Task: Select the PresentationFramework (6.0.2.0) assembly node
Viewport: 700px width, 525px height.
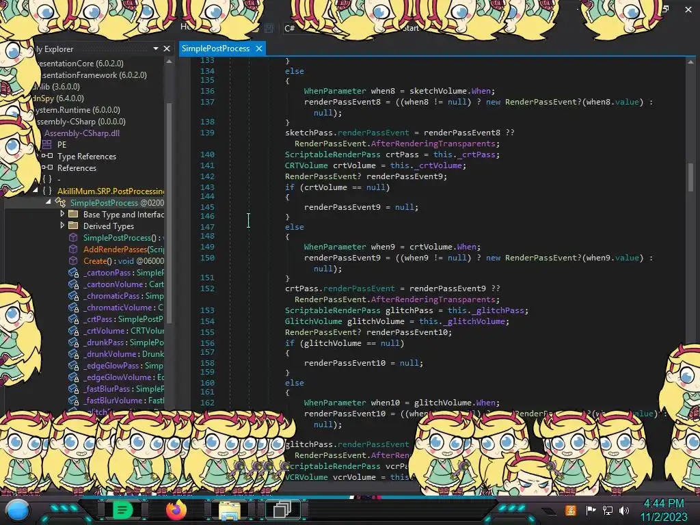Action: (94, 75)
